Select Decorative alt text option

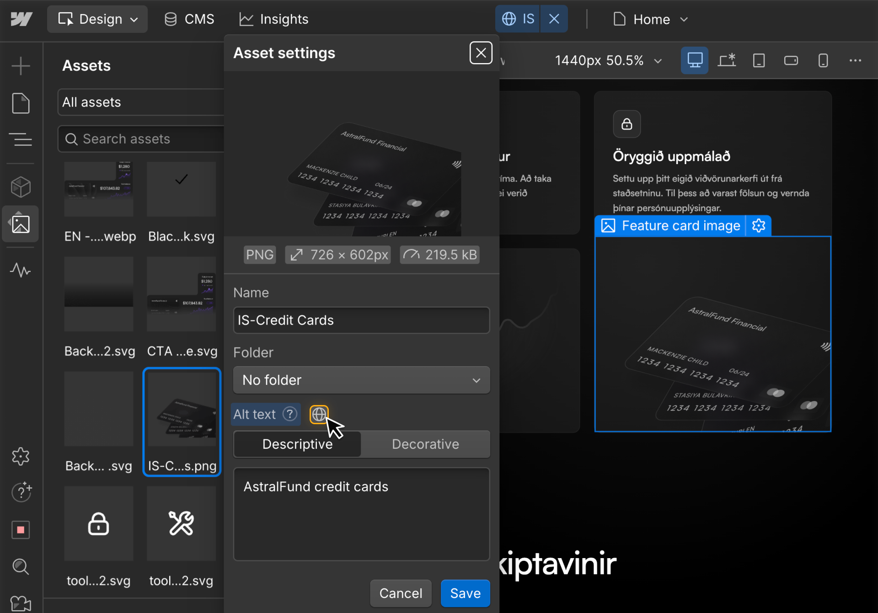[425, 444]
